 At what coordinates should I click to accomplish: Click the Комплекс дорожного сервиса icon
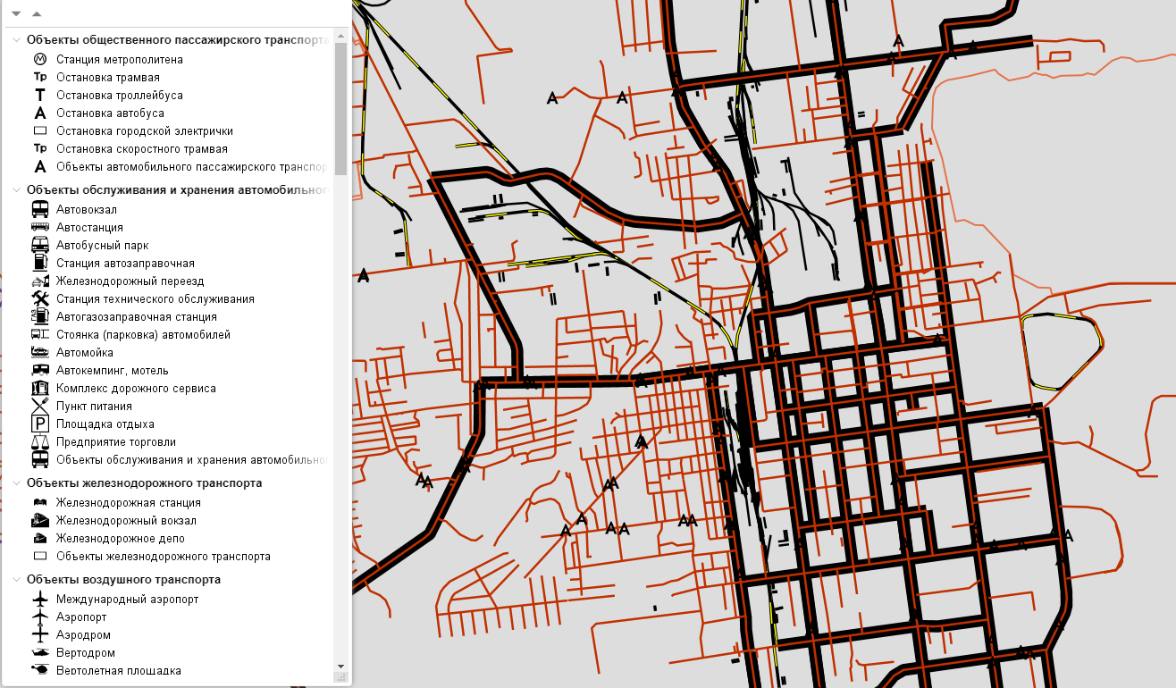(x=40, y=388)
